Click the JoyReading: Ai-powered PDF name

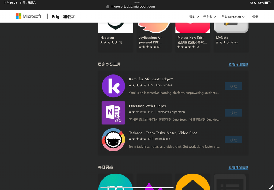click(x=151, y=40)
